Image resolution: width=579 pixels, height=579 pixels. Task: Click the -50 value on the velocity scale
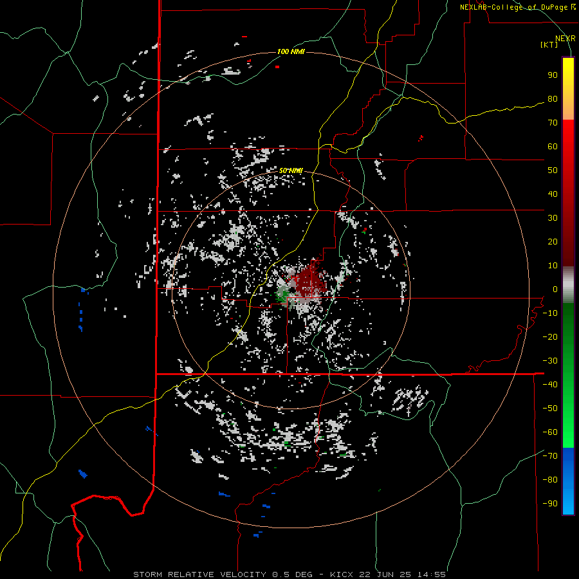pos(550,408)
